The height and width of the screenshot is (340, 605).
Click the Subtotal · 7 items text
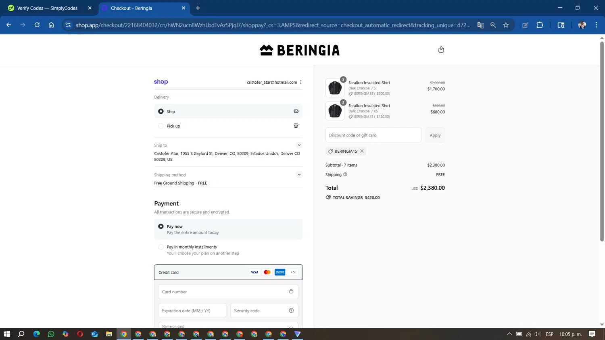point(341,165)
